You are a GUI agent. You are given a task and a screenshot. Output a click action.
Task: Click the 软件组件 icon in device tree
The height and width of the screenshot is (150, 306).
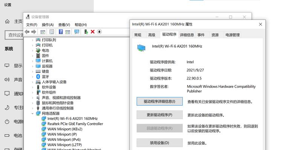coord(38,93)
